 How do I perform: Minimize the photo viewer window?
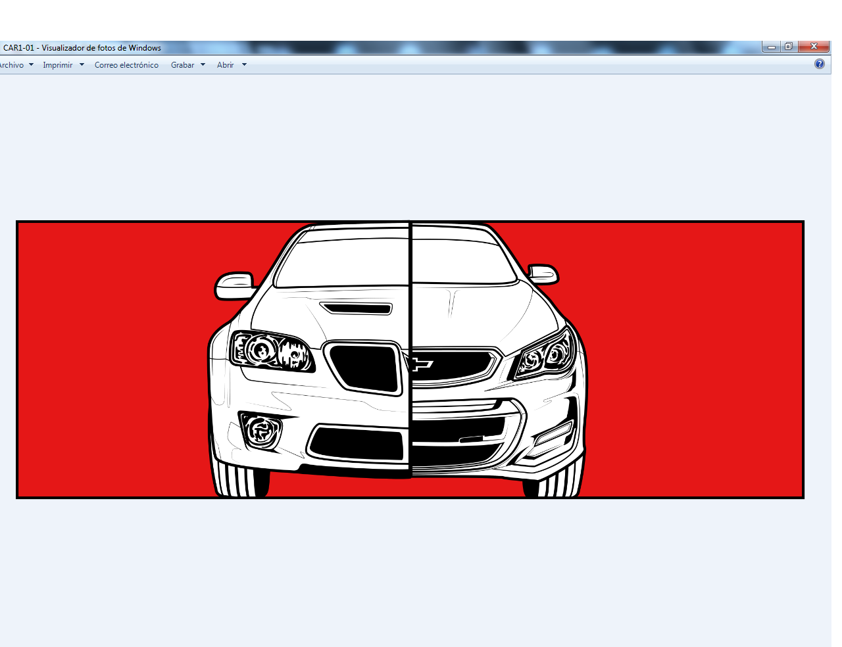click(x=772, y=47)
